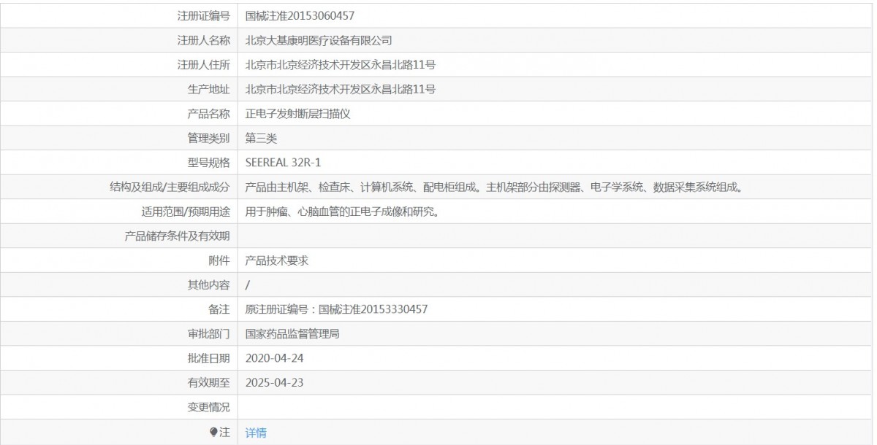This screenshot has height=445, width=877.
Task: Click the remark 原注册证编号：国械注准20153330457
Action: 336,309
